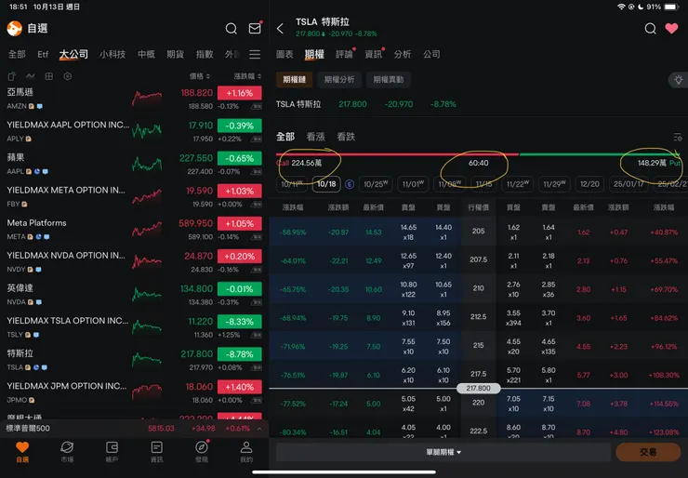
Task: Toggle Amazon's +1.16% change badge
Action: coord(240,93)
